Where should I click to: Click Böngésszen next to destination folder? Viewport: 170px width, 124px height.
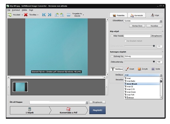[x=97, y=102]
